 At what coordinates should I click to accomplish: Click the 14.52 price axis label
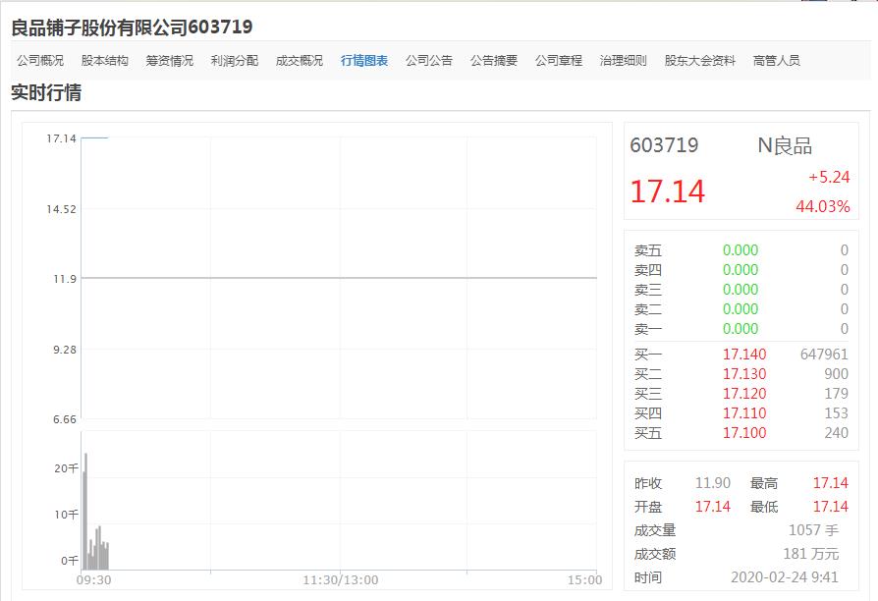pos(61,209)
